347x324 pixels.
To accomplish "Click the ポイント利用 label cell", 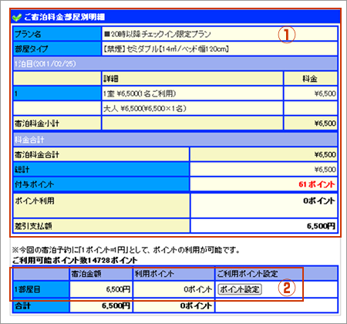I will [x=101, y=205].
